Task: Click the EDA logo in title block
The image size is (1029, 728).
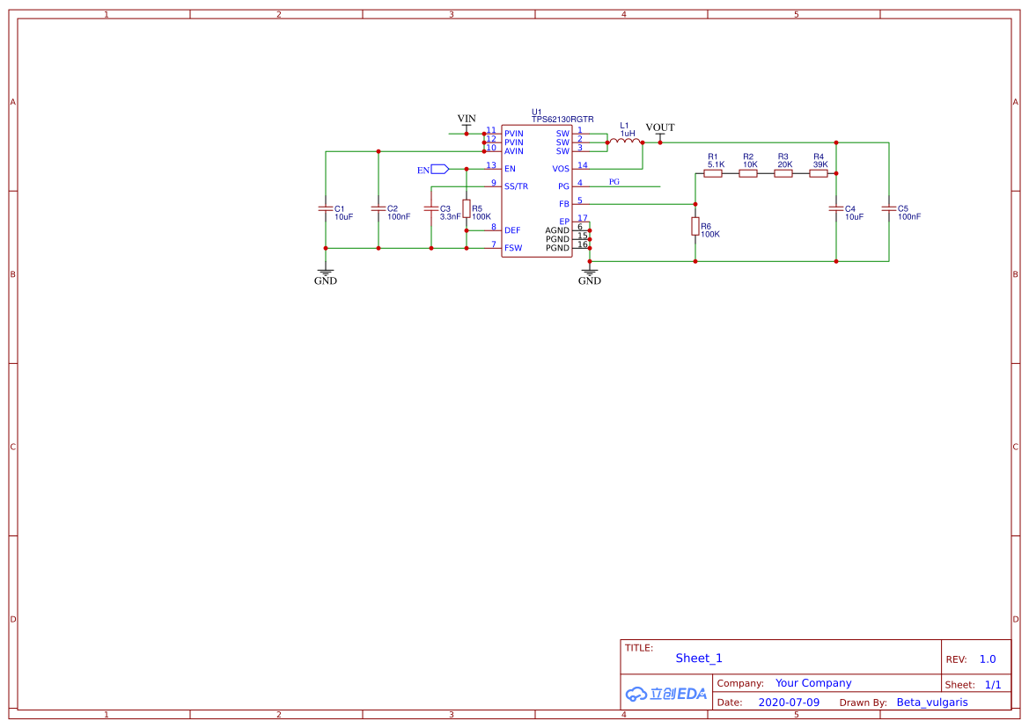Action: coord(665,694)
